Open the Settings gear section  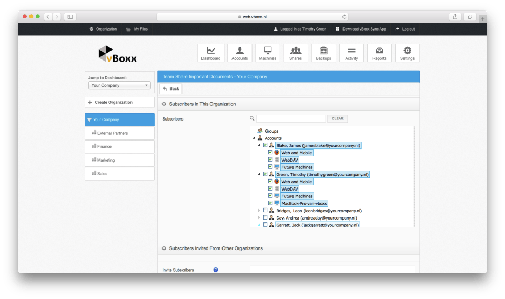pyautogui.click(x=407, y=53)
